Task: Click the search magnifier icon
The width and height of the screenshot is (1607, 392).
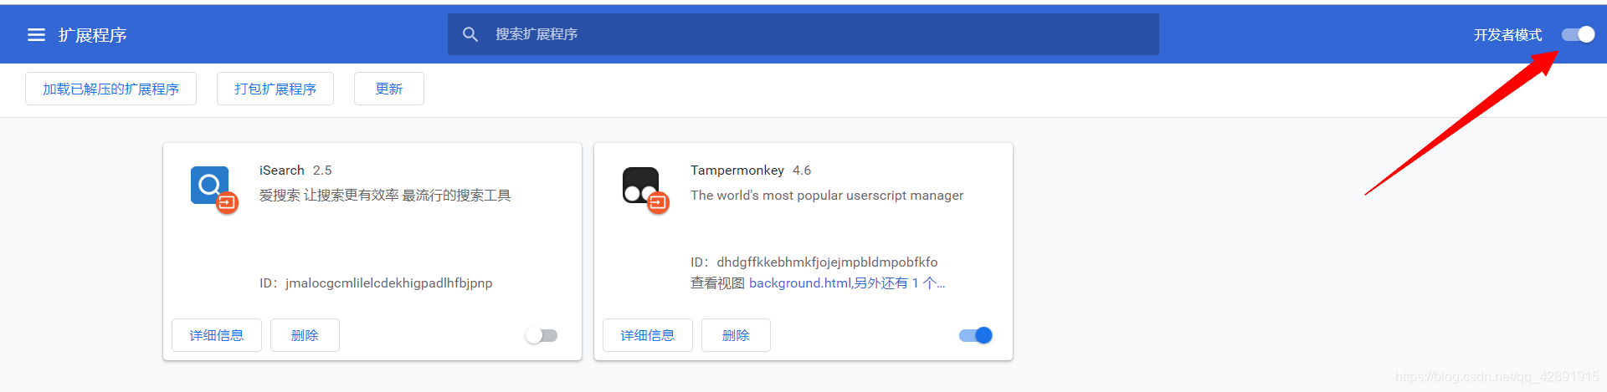Action: pyautogui.click(x=470, y=34)
